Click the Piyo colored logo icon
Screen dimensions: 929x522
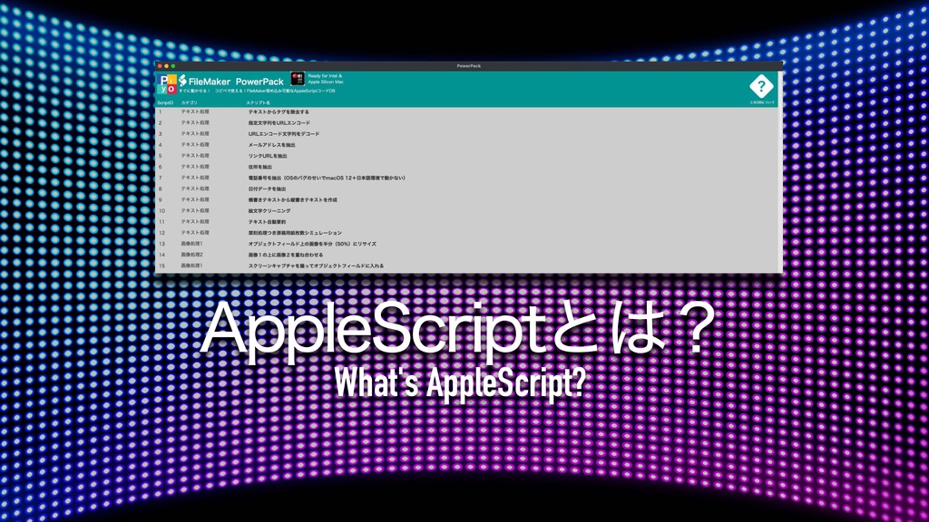click(x=167, y=84)
